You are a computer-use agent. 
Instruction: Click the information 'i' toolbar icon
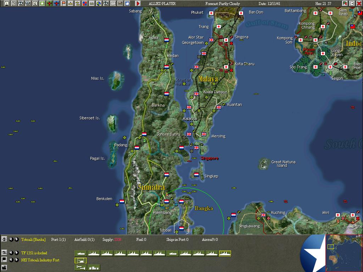point(35,3)
